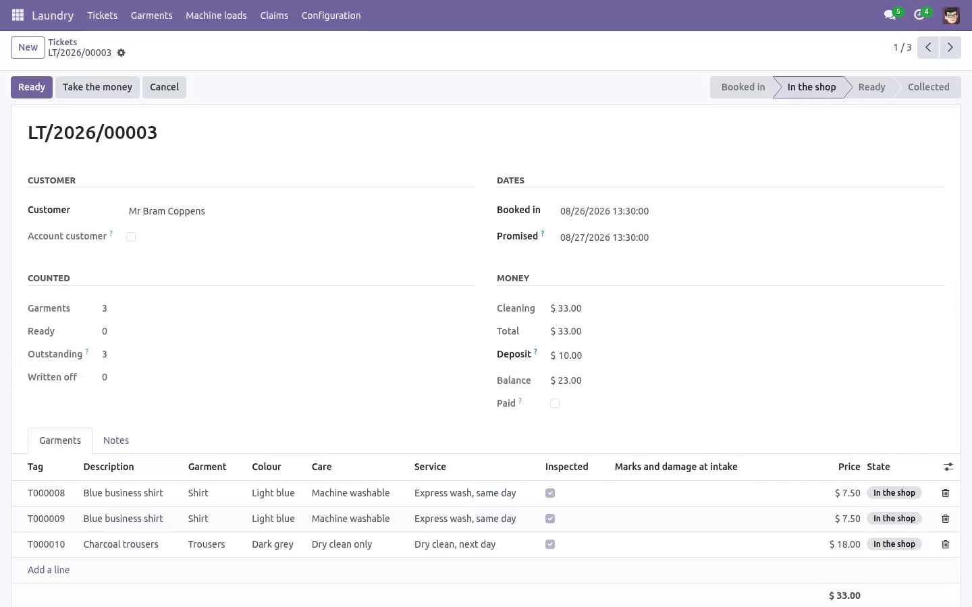The height and width of the screenshot is (607, 972).
Task: Open the gear actions menu beside LT/2026/00003
Action: (122, 53)
